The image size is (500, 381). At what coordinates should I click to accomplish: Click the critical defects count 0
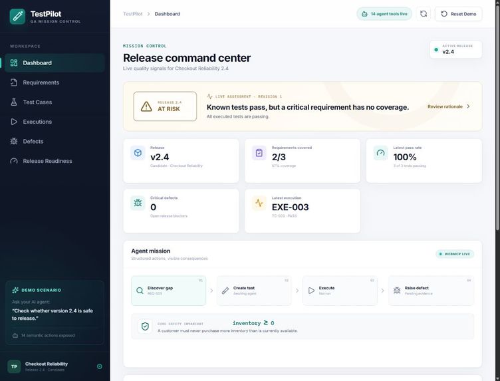coord(153,207)
